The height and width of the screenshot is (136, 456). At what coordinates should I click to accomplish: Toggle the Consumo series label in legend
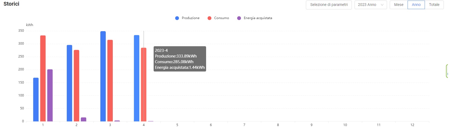pyautogui.click(x=221, y=18)
